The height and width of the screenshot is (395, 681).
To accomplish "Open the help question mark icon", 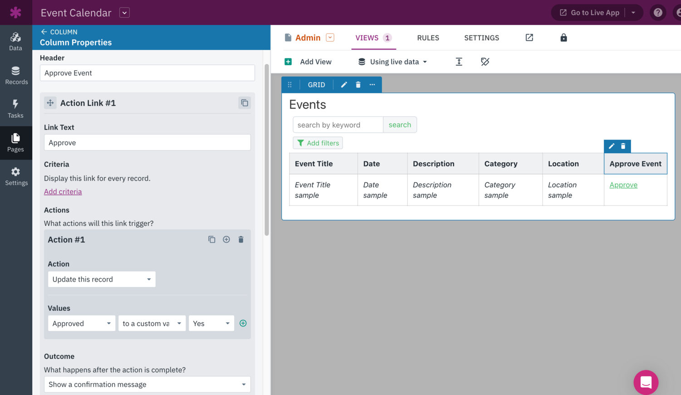I will [x=657, y=13].
